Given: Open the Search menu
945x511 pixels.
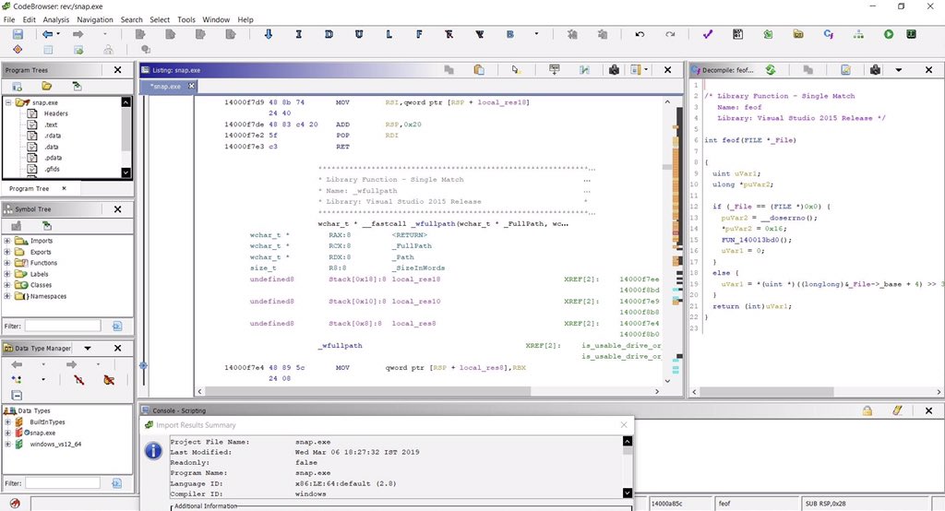Looking at the screenshot, I should (131, 19).
